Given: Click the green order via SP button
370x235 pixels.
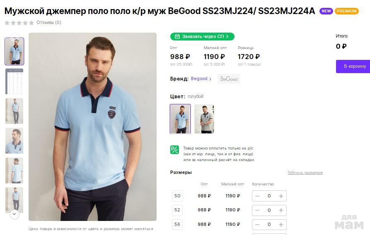Looking at the screenshot, I should pos(202,36).
